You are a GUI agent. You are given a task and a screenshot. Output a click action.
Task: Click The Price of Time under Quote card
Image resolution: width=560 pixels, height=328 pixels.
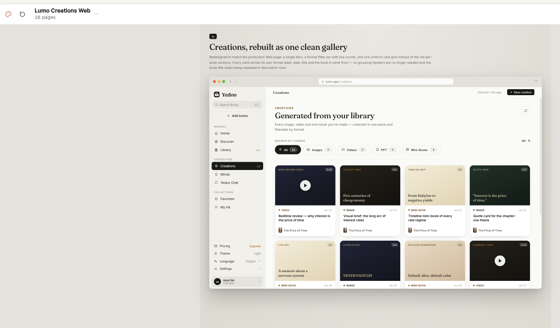(x=490, y=230)
